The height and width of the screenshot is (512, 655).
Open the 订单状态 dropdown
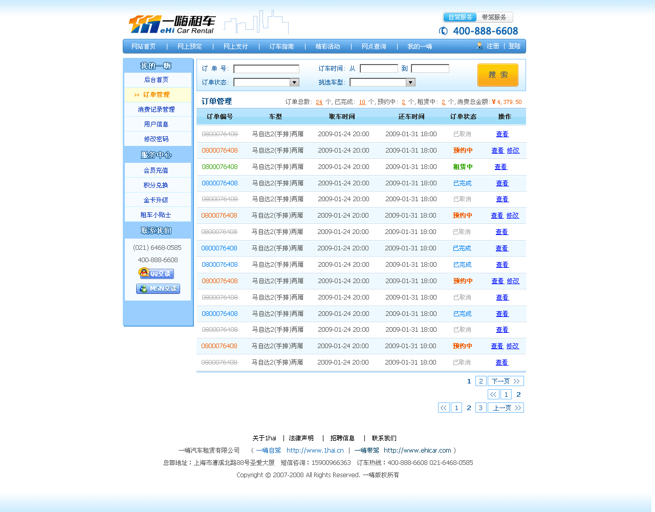tap(266, 82)
